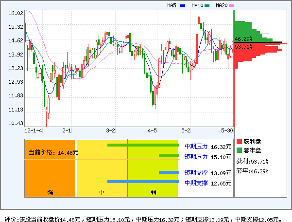
Task: Click the 5-2 date axis label
Action: point(186,130)
